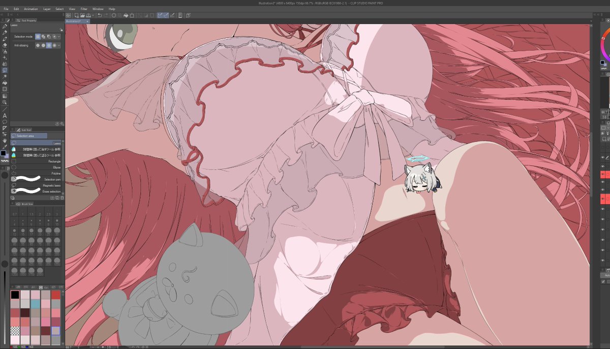Image resolution: width=610 pixels, height=349 pixels.
Task: Choose the Magnetic lasso sub tool
Action: click(x=36, y=185)
